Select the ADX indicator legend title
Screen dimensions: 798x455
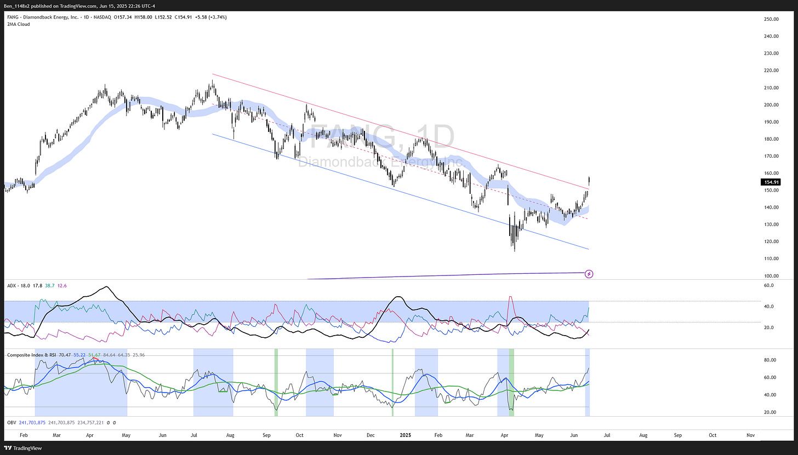[12, 285]
